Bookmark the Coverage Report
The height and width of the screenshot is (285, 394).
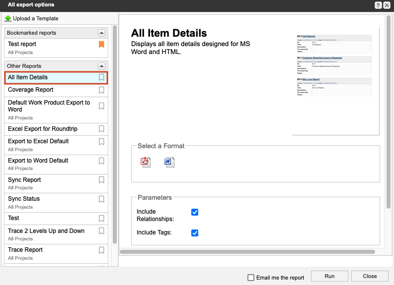click(101, 90)
